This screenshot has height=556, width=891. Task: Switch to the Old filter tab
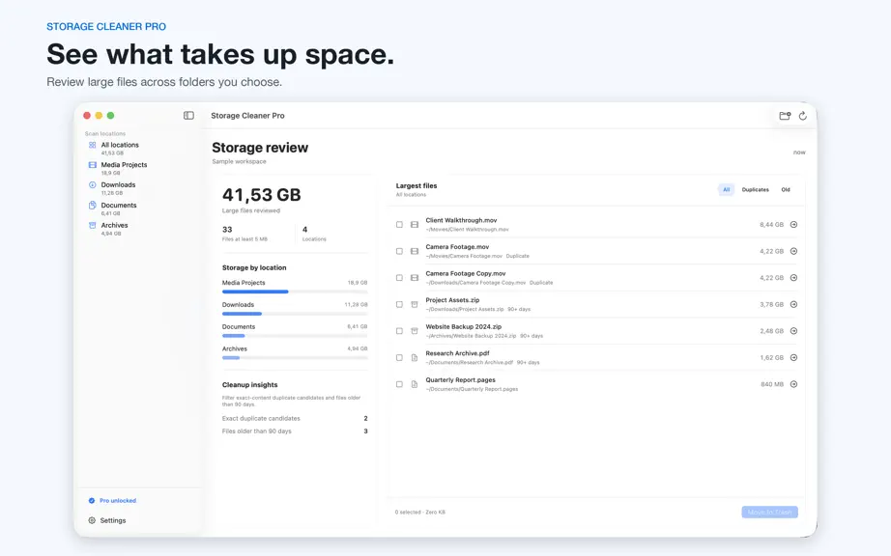[x=786, y=189]
